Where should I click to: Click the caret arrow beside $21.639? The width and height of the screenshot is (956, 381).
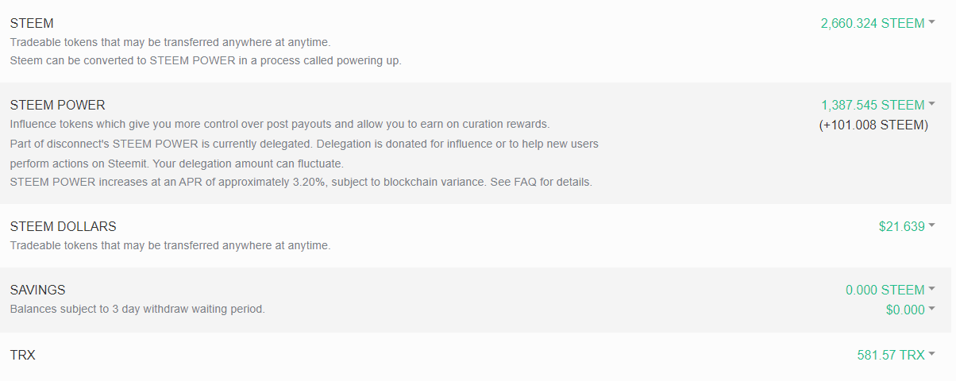[x=931, y=226]
